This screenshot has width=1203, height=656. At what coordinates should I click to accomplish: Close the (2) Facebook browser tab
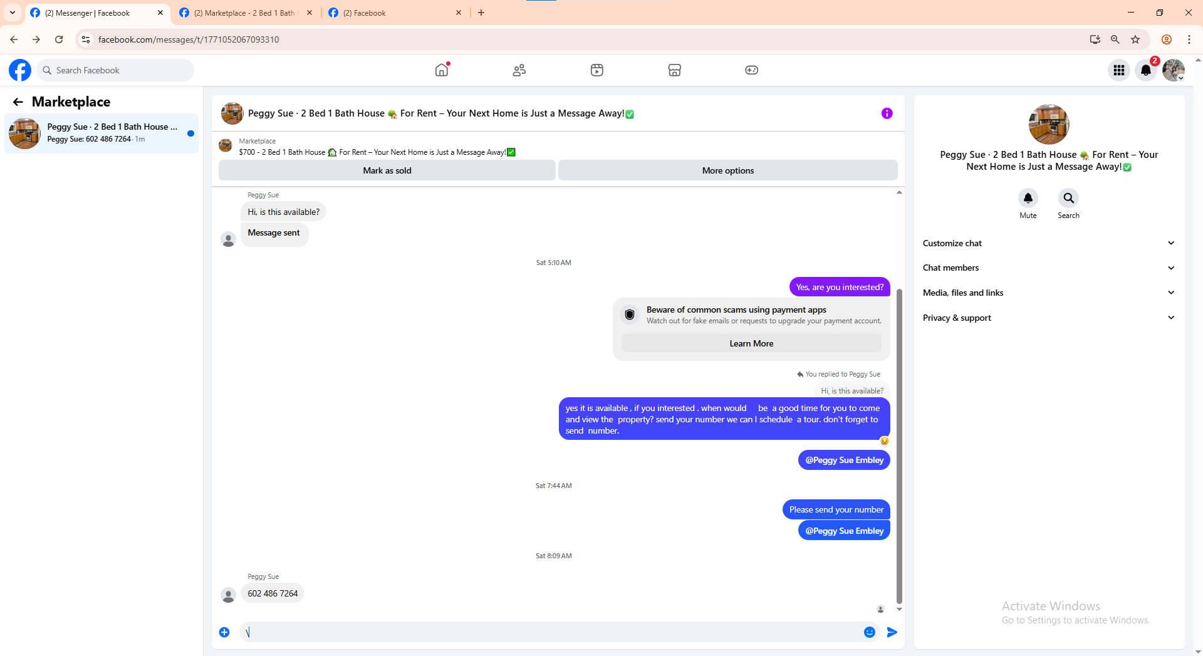coord(459,13)
